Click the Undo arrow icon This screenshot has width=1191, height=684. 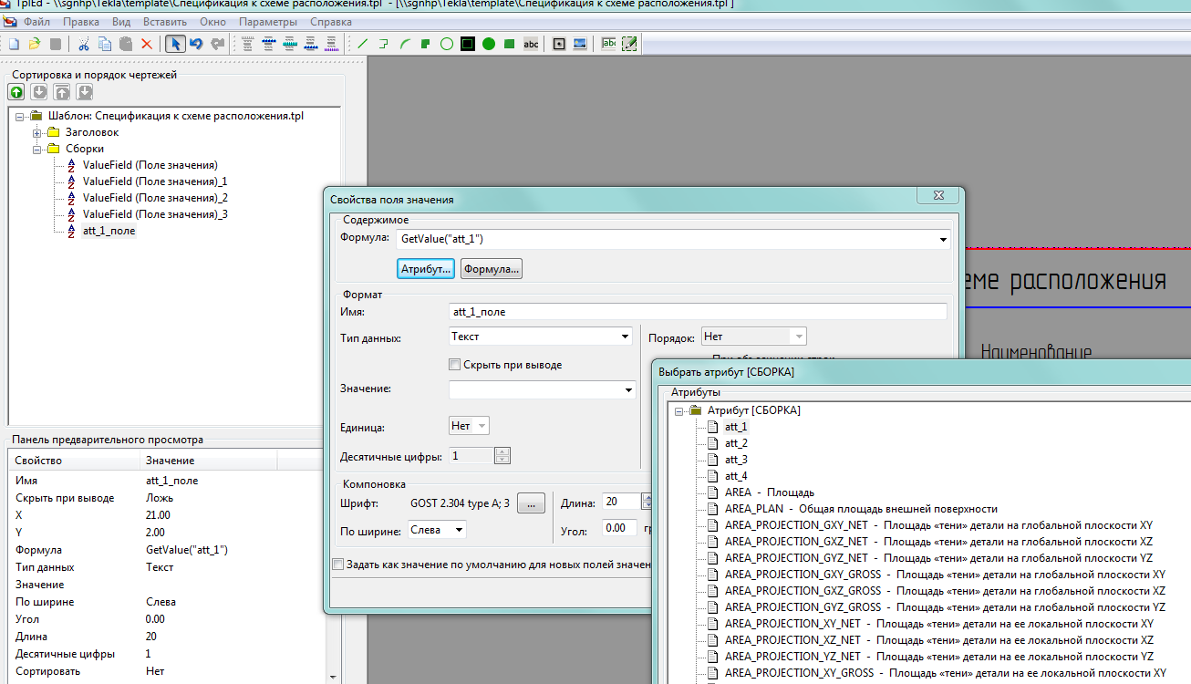click(196, 44)
